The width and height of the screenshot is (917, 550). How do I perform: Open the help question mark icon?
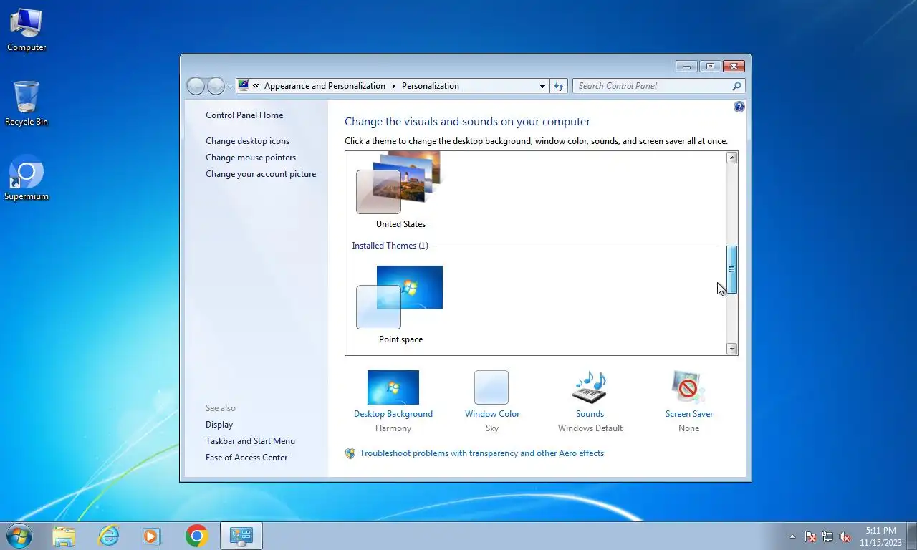pyautogui.click(x=739, y=107)
